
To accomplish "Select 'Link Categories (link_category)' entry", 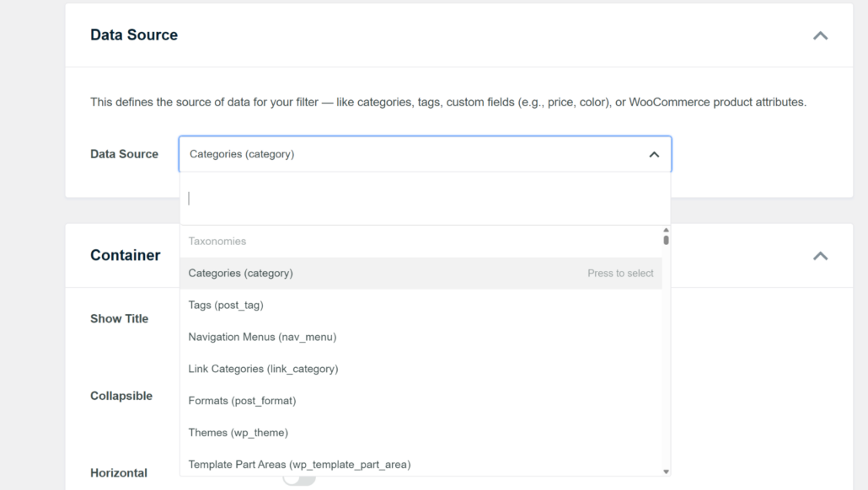I will pyautogui.click(x=262, y=369).
